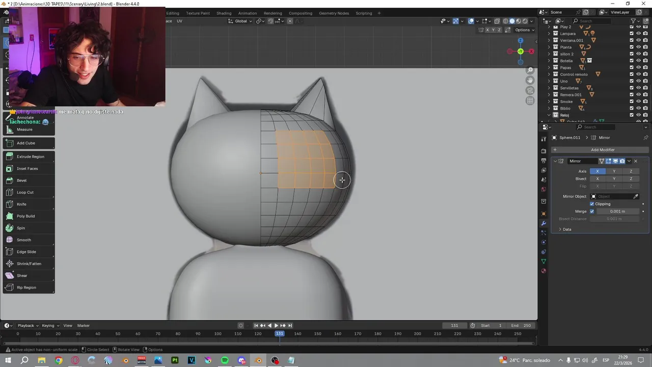Collapse the Mirror modifier panel
This screenshot has width=652, height=367.
click(x=555, y=161)
